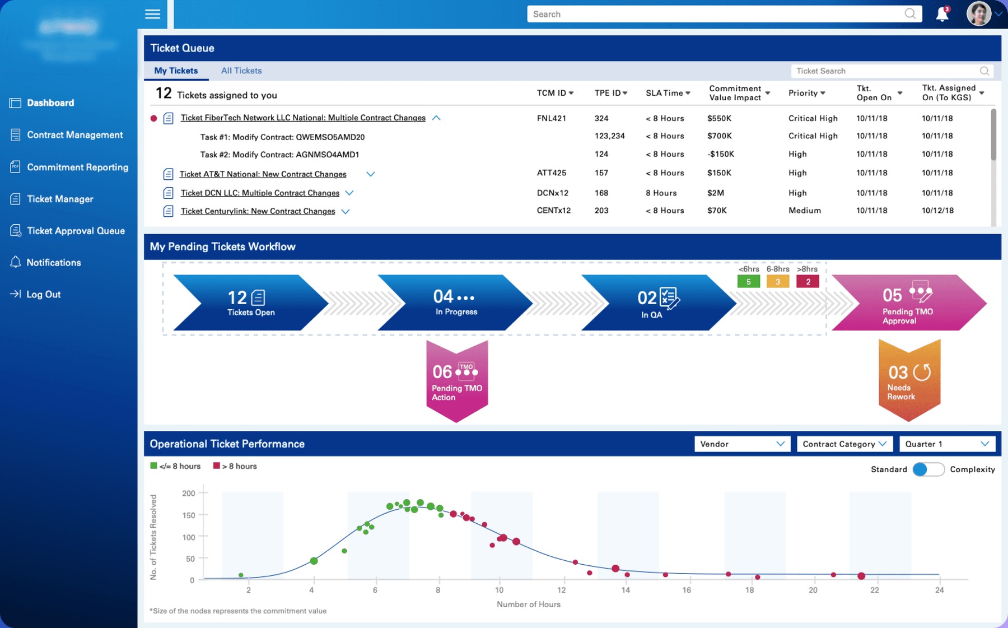Click the red over 8hrs badge
Screen dimensions: 1008x628
click(808, 282)
